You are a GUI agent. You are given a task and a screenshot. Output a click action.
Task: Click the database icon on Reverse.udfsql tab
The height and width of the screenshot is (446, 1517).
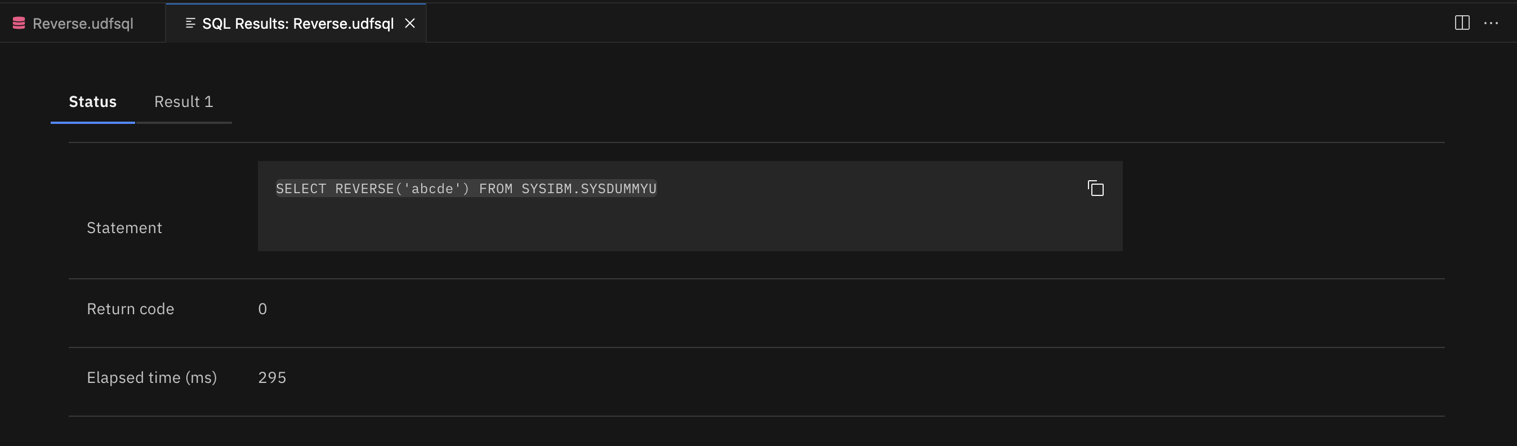[19, 24]
